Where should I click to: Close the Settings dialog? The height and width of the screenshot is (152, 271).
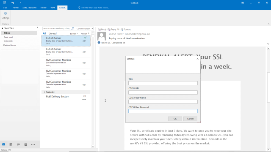tap(198, 59)
